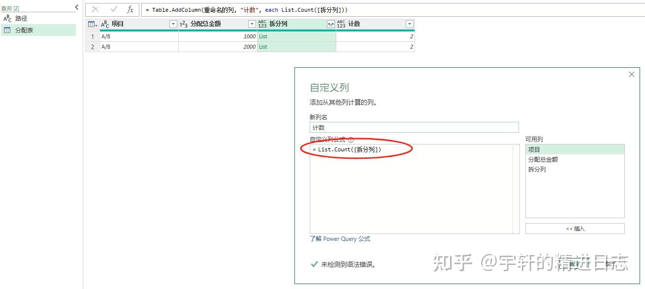Click the fx icon in the formula bar
645x289 pixels.
pyautogui.click(x=130, y=9)
